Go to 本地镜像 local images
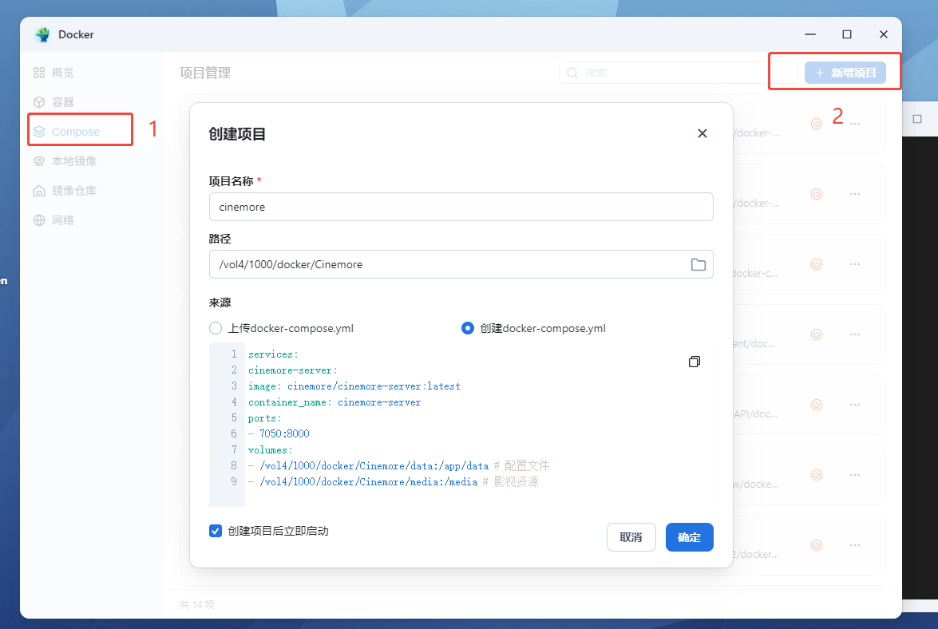 (x=73, y=161)
